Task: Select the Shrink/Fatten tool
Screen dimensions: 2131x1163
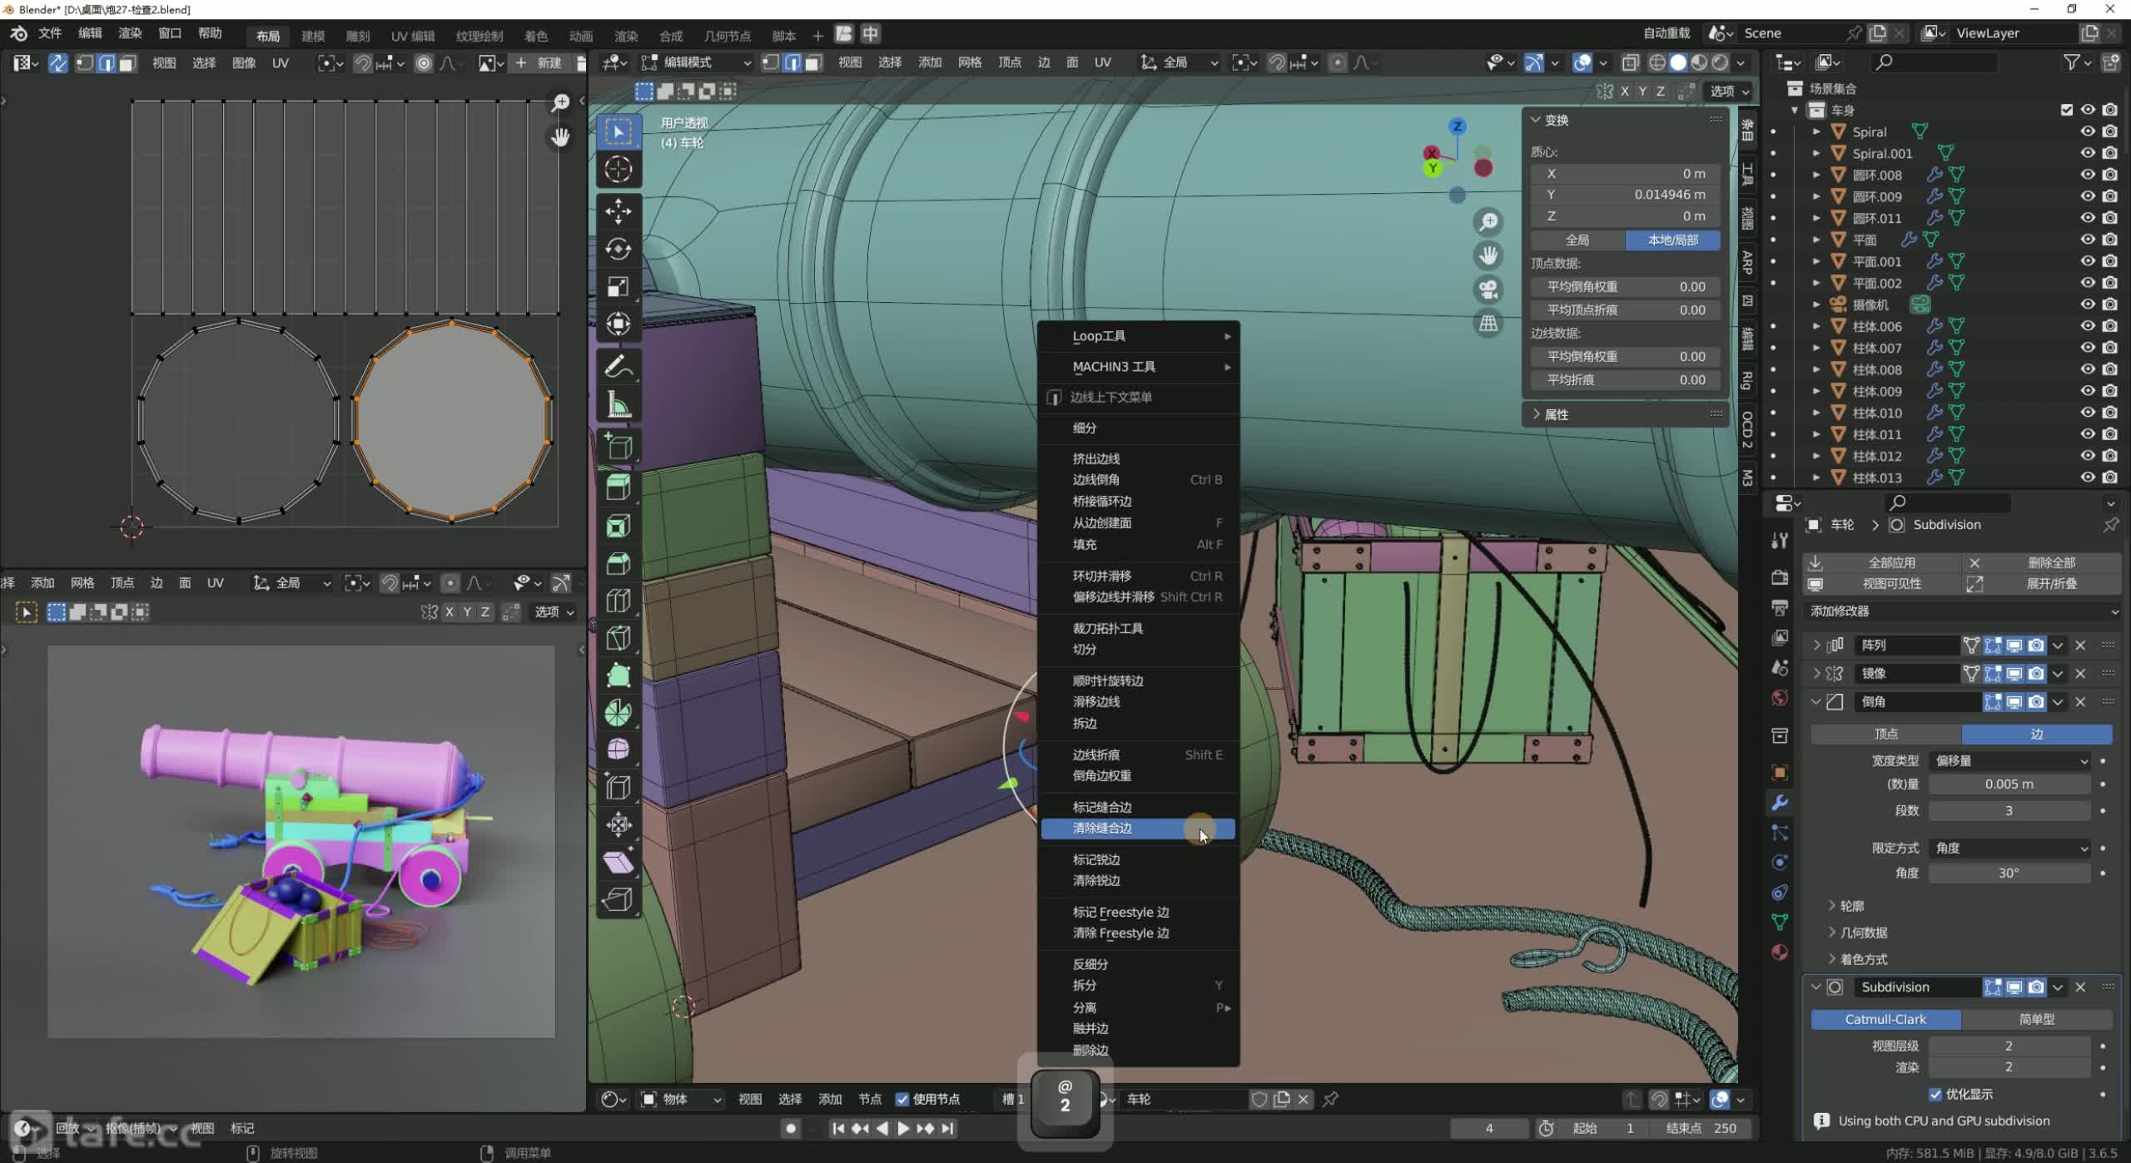Action: (x=618, y=824)
